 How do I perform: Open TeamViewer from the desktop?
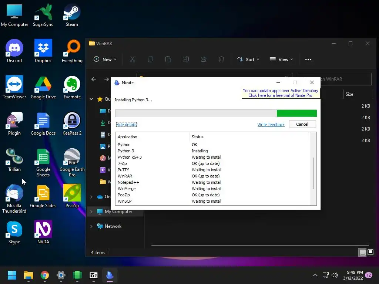14,87
